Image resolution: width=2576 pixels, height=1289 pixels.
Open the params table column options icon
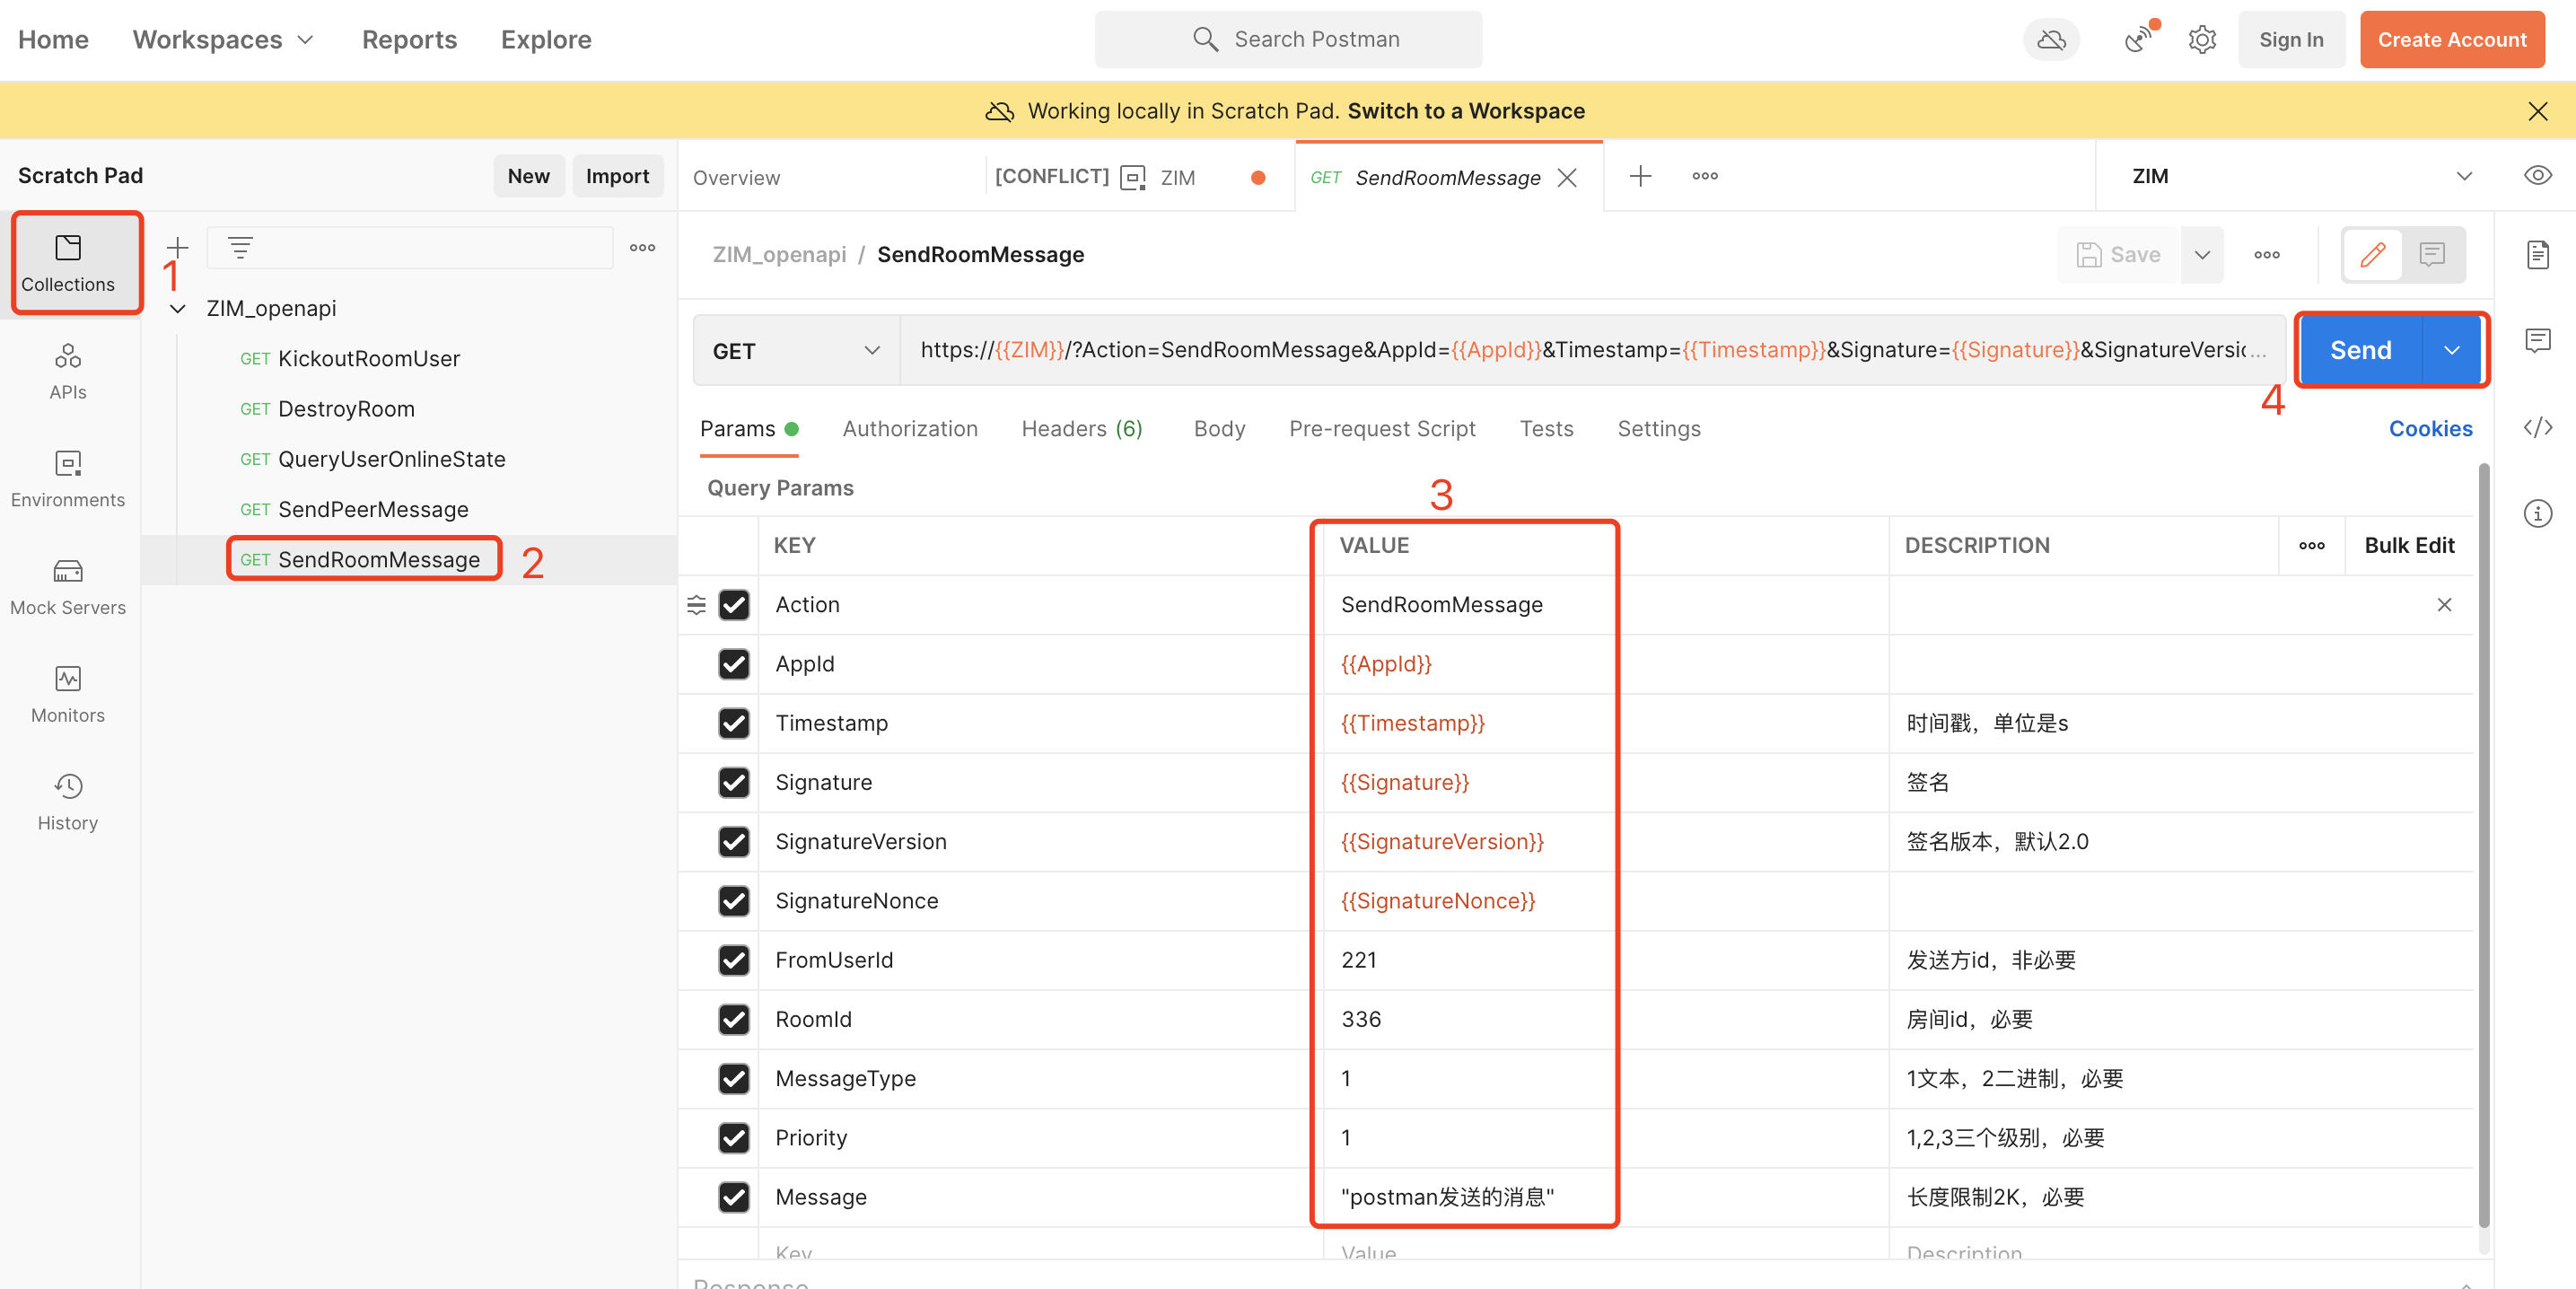pos(2311,546)
